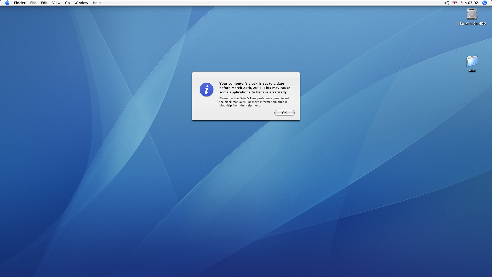The height and width of the screenshot is (277, 492).
Task: Click the Sun 03:02 menu bar clock
Action: click(469, 3)
